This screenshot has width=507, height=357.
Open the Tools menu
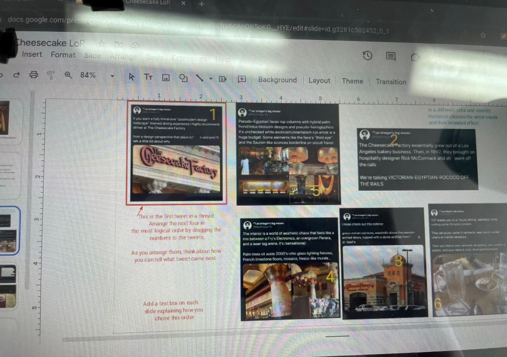pyautogui.click(x=154, y=58)
